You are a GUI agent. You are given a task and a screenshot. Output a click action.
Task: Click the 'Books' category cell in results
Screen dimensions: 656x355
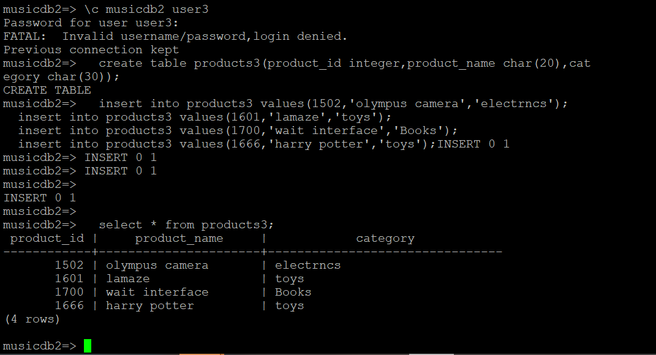293,293
